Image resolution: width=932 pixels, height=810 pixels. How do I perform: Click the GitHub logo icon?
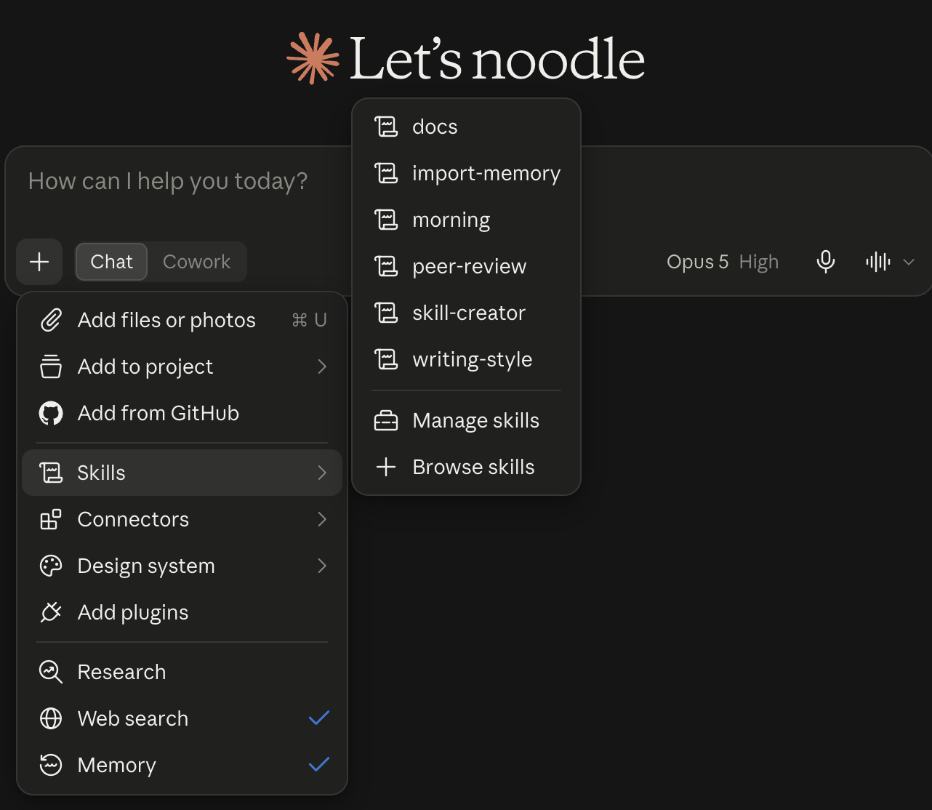51,413
